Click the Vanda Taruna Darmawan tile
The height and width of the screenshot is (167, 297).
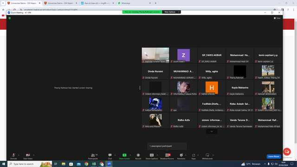(x=240, y=120)
